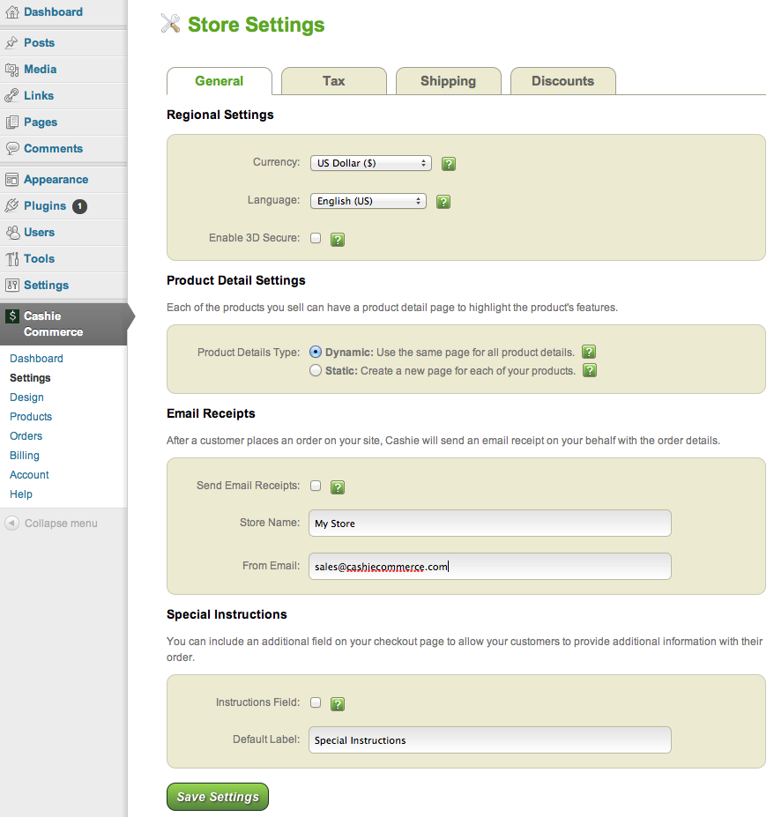774x817 pixels.
Task: Open the Comments menu label
Action: click(53, 148)
